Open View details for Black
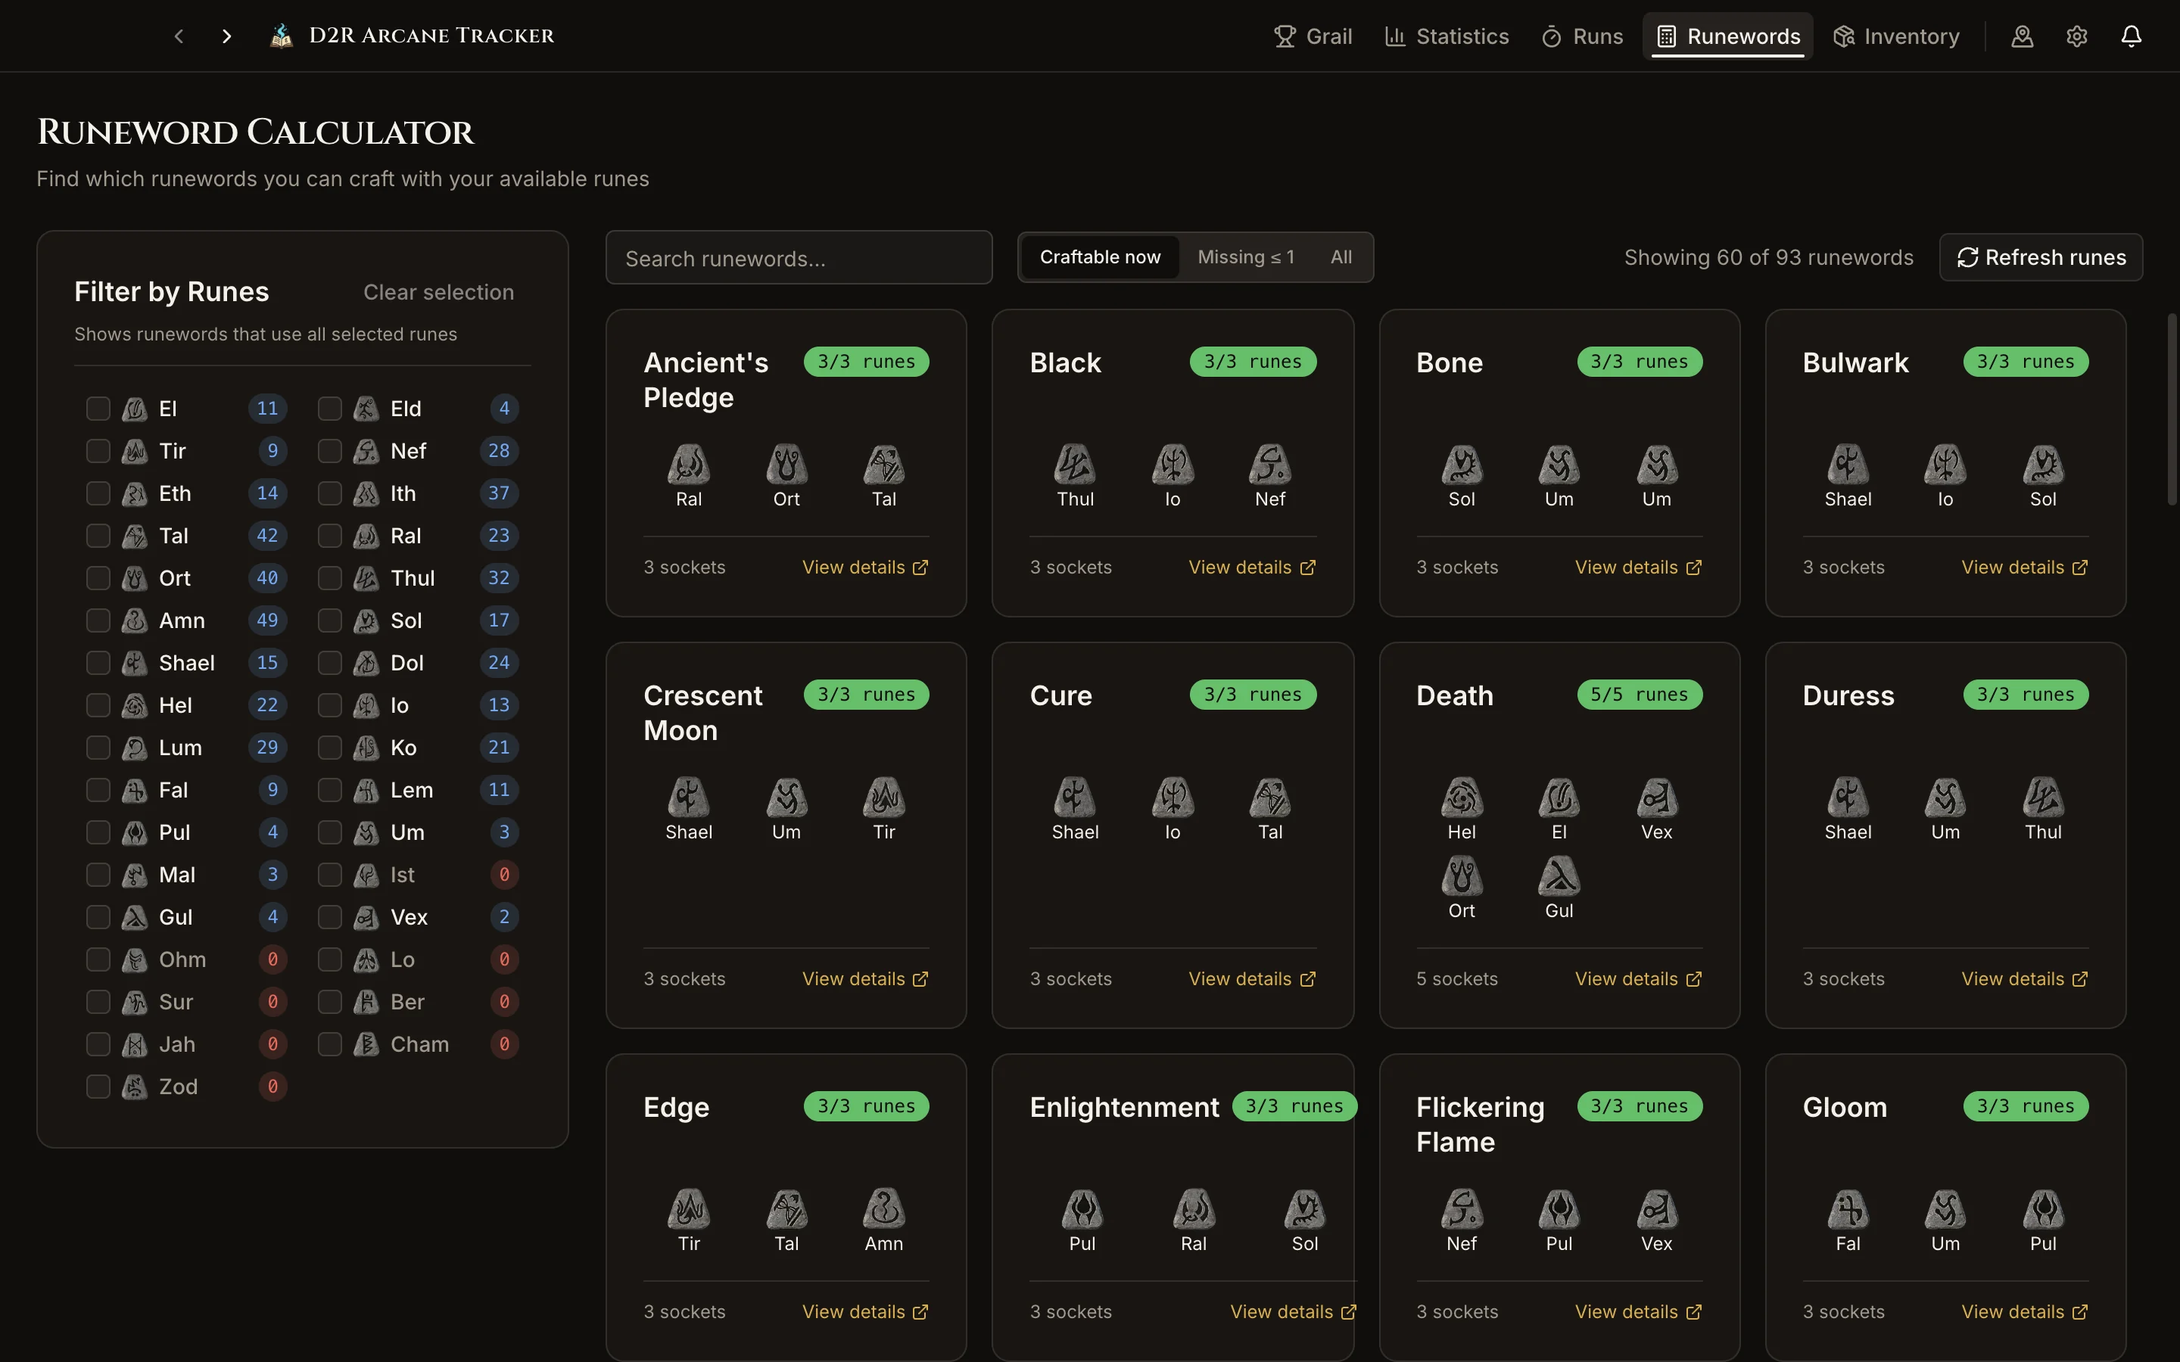Image resolution: width=2180 pixels, height=1362 pixels. point(1251,567)
